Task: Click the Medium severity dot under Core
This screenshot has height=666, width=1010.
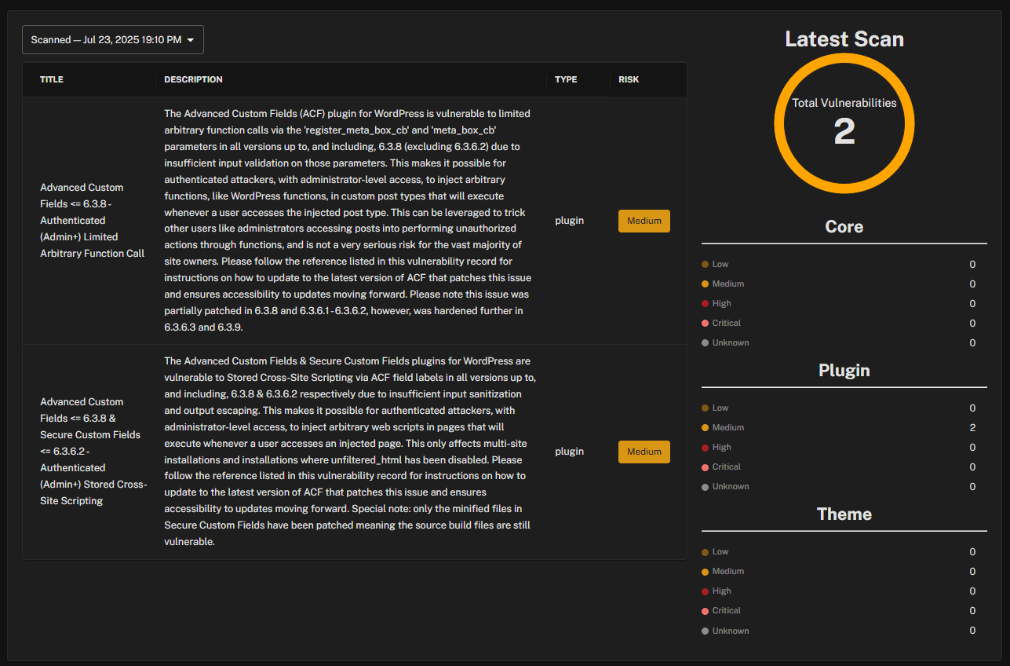Action: coord(705,284)
